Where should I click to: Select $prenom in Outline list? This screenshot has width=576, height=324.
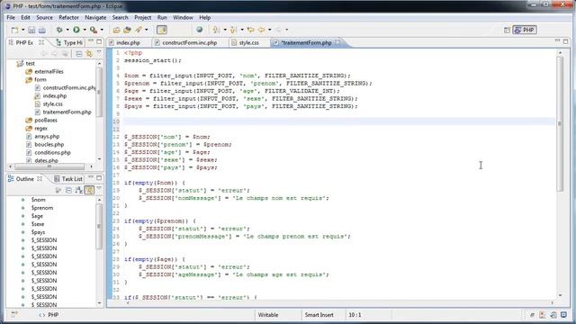(x=42, y=208)
